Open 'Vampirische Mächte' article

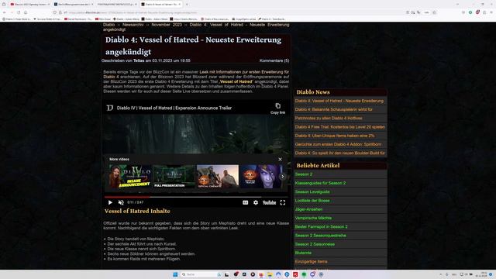point(313,218)
